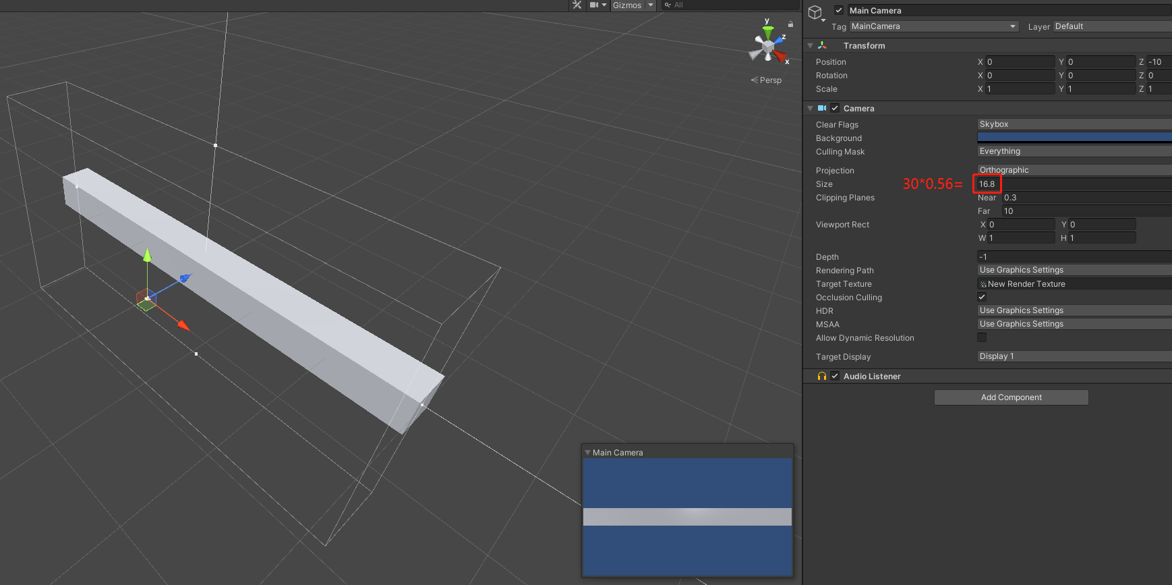Viewport: 1172px width, 585px height.
Task: Click the Near clipping plane field
Action: point(1087,198)
